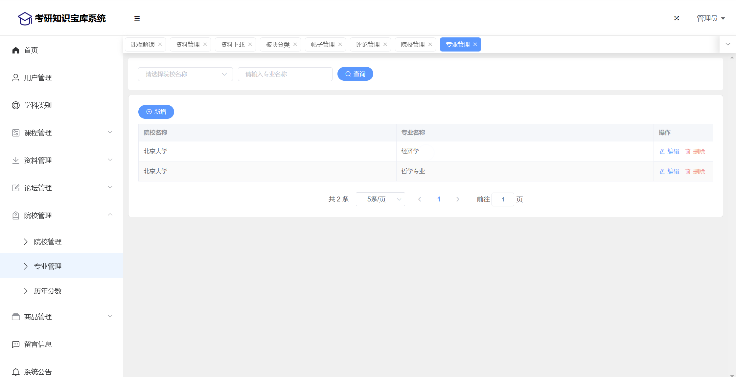Viewport: 736px width, 377px height.
Task: Toggle sidebar collapse hamburger icon
Action: click(137, 18)
